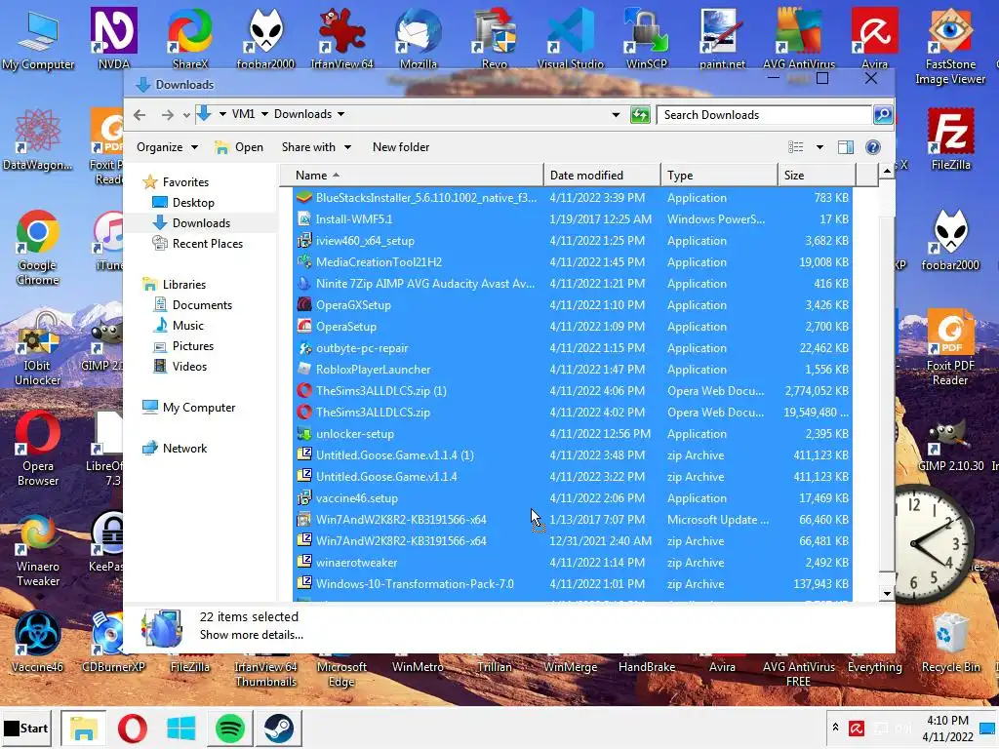Click File Explorer taskbar icon
Image resolution: width=999 pixels, height=749 pixels.
click(x=84, y=728)
